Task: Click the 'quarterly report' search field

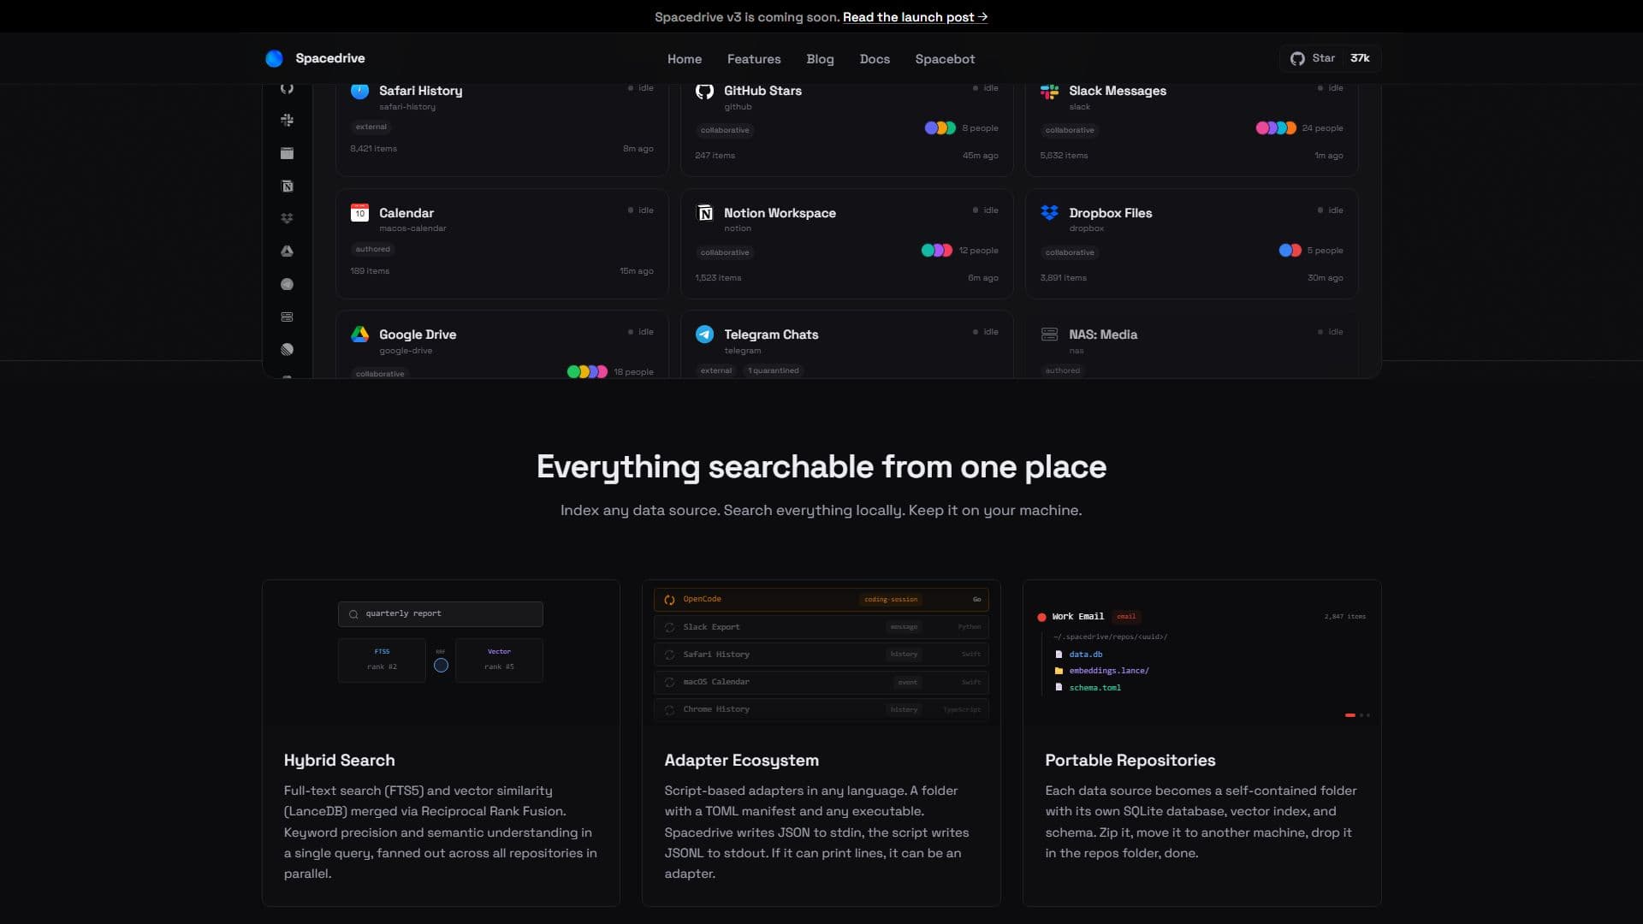Action: 440,614
